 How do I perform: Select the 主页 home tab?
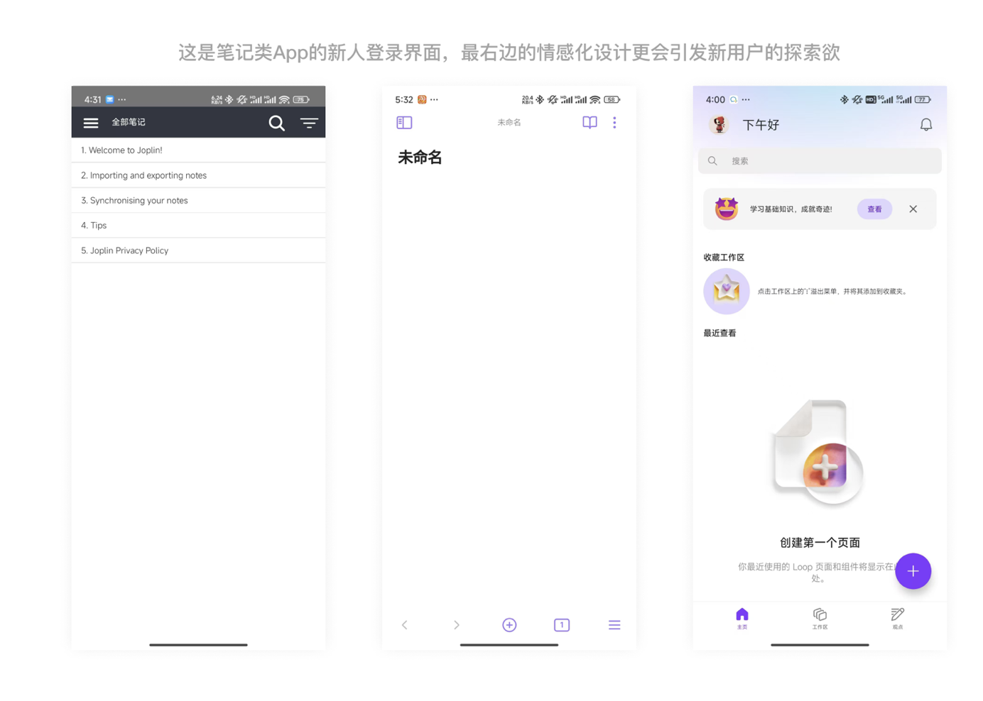742,618
